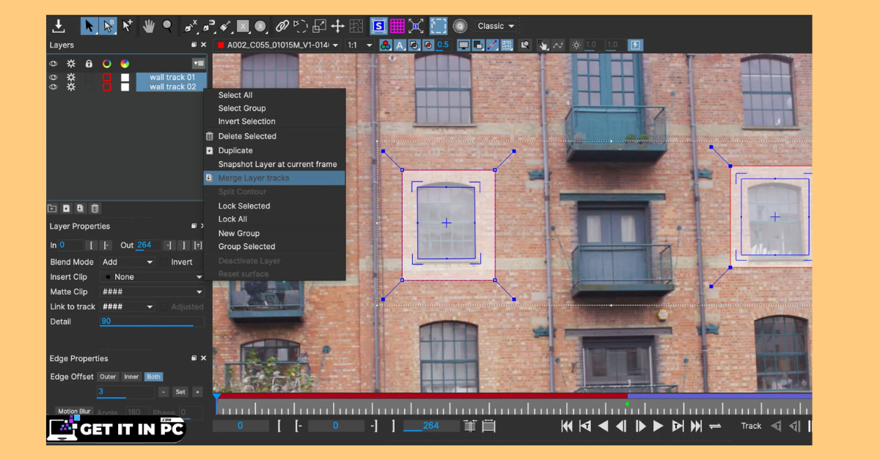Click white matte color swatch of wall track 02
Viewport: 880px width, 460px height.
click(125, 86)
